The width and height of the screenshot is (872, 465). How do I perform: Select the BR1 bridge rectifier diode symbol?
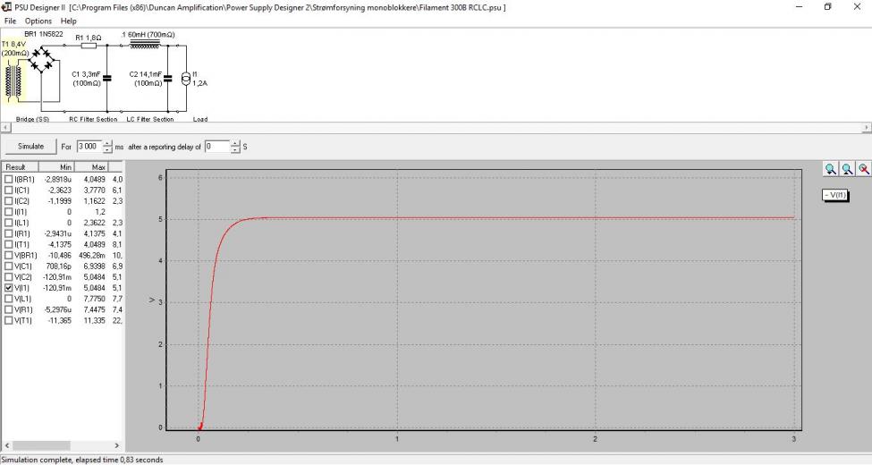[x=41, y=60]
